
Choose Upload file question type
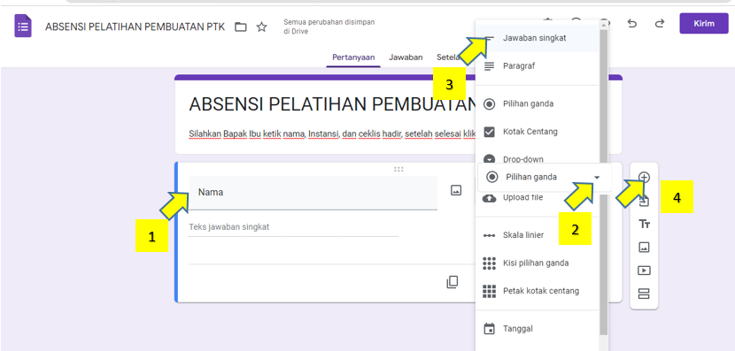(x=538, y=198)
